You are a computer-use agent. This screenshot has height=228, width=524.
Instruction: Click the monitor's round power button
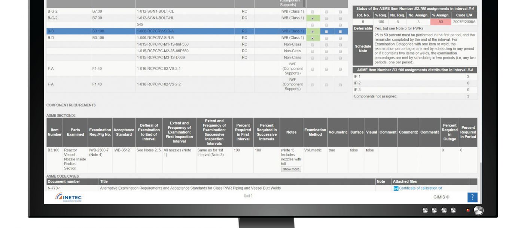(478, 210)
